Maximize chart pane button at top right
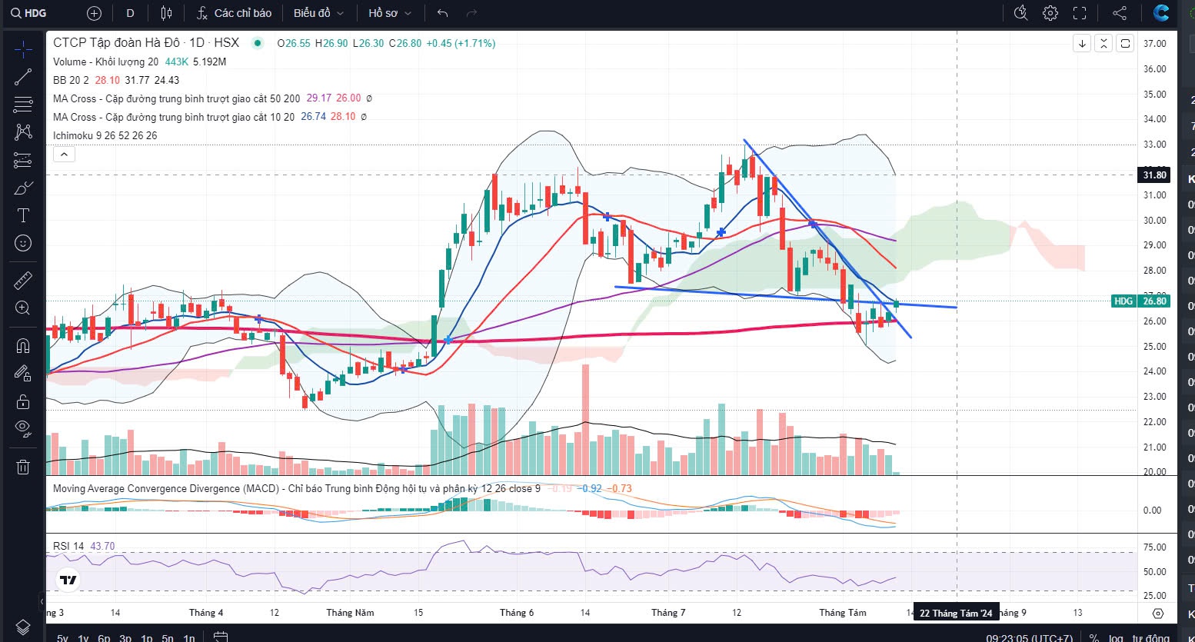 click(1125, 43)
